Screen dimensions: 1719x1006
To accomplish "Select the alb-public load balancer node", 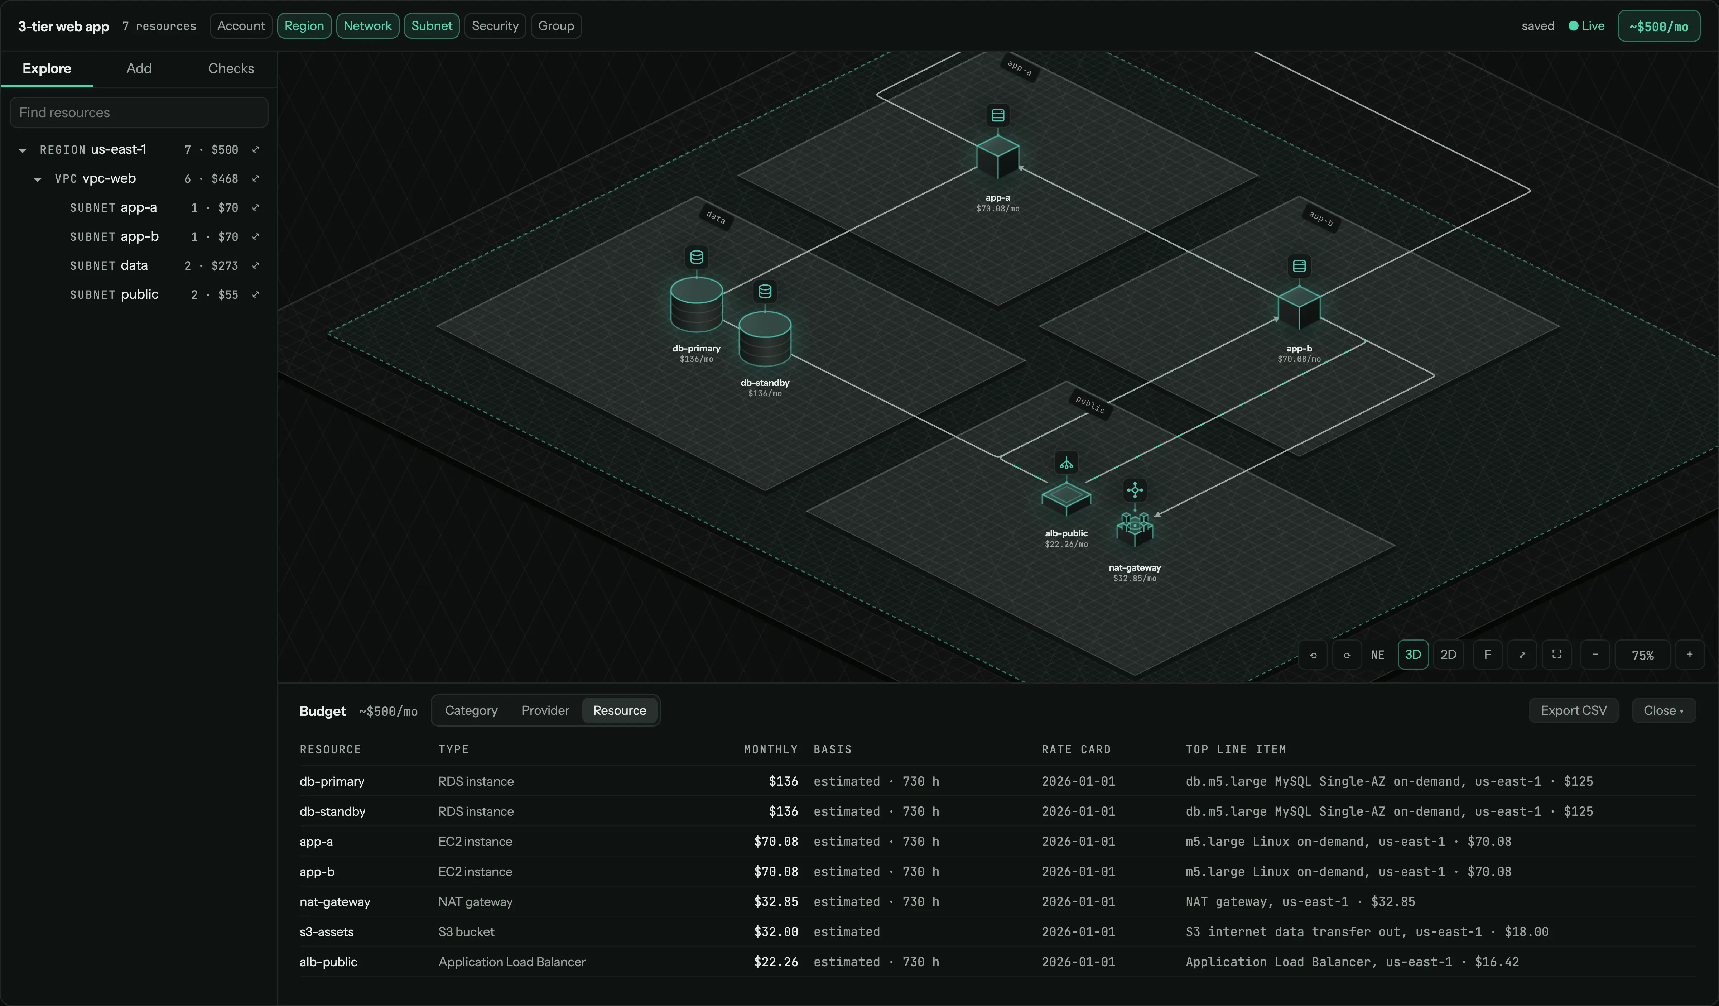I will tap(1066, 499).
